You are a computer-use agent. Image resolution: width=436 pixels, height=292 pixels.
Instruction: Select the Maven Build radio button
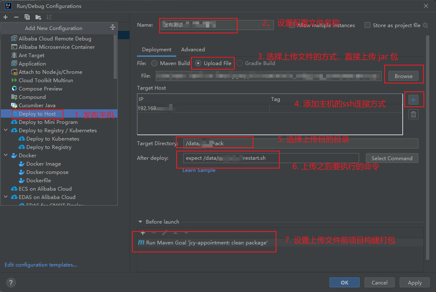(155, 63)
